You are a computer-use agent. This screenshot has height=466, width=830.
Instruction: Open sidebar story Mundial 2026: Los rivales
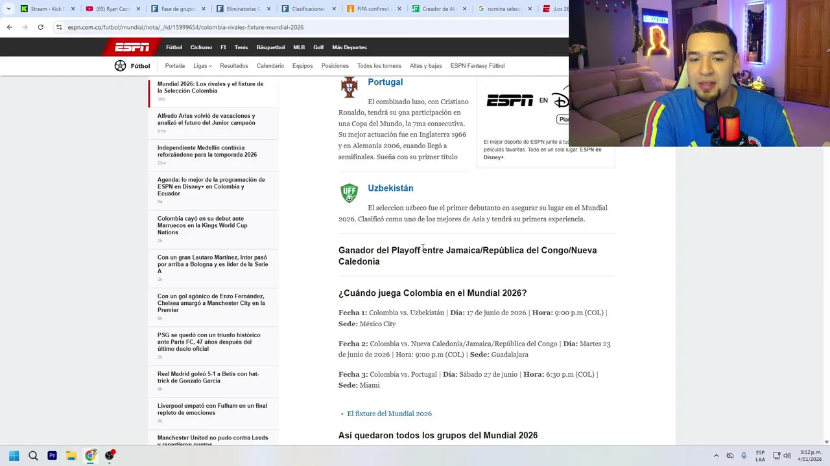[210, 87]
